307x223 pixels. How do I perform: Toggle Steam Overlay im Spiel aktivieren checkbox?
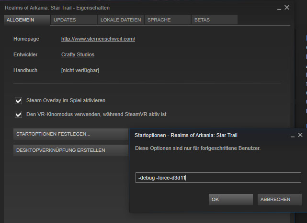point(19,101)
